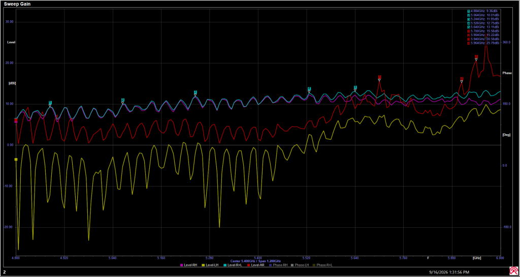Click the yellow start square of Level-LH trace
The image size is (520, 277).
pos(16,160)
